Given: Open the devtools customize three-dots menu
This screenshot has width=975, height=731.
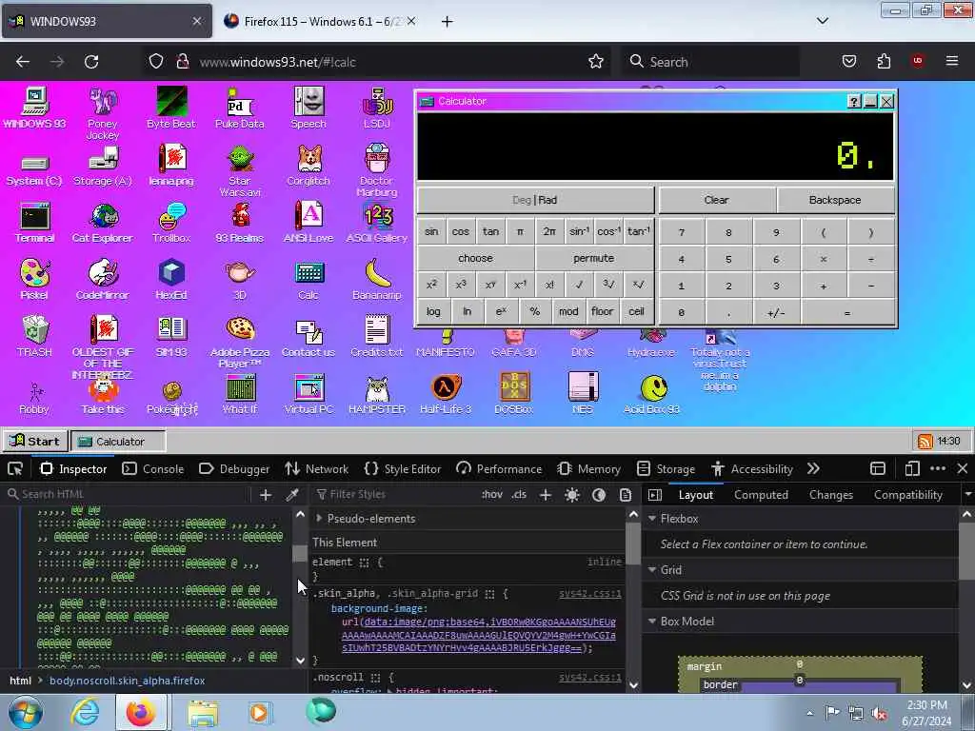Looking at the screenshot, I should (938, 468).
